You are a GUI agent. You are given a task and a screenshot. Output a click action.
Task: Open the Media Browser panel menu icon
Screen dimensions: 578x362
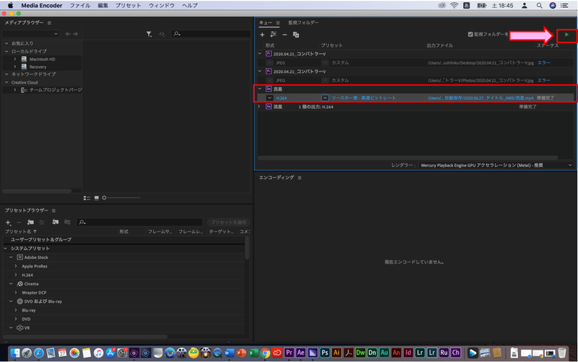(49, 23)
